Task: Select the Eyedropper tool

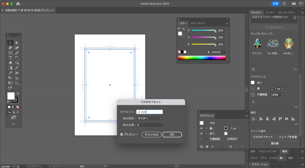Action: (x=10, y=73)
